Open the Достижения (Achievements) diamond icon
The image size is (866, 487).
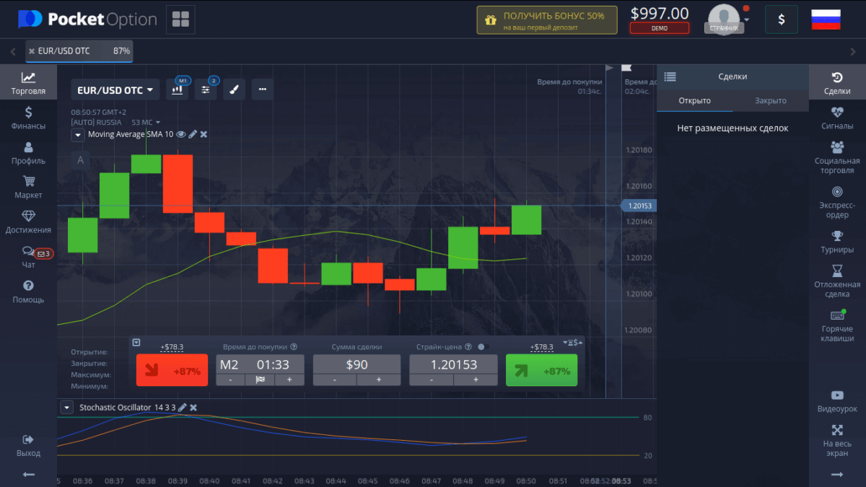[x=29, y=221]
